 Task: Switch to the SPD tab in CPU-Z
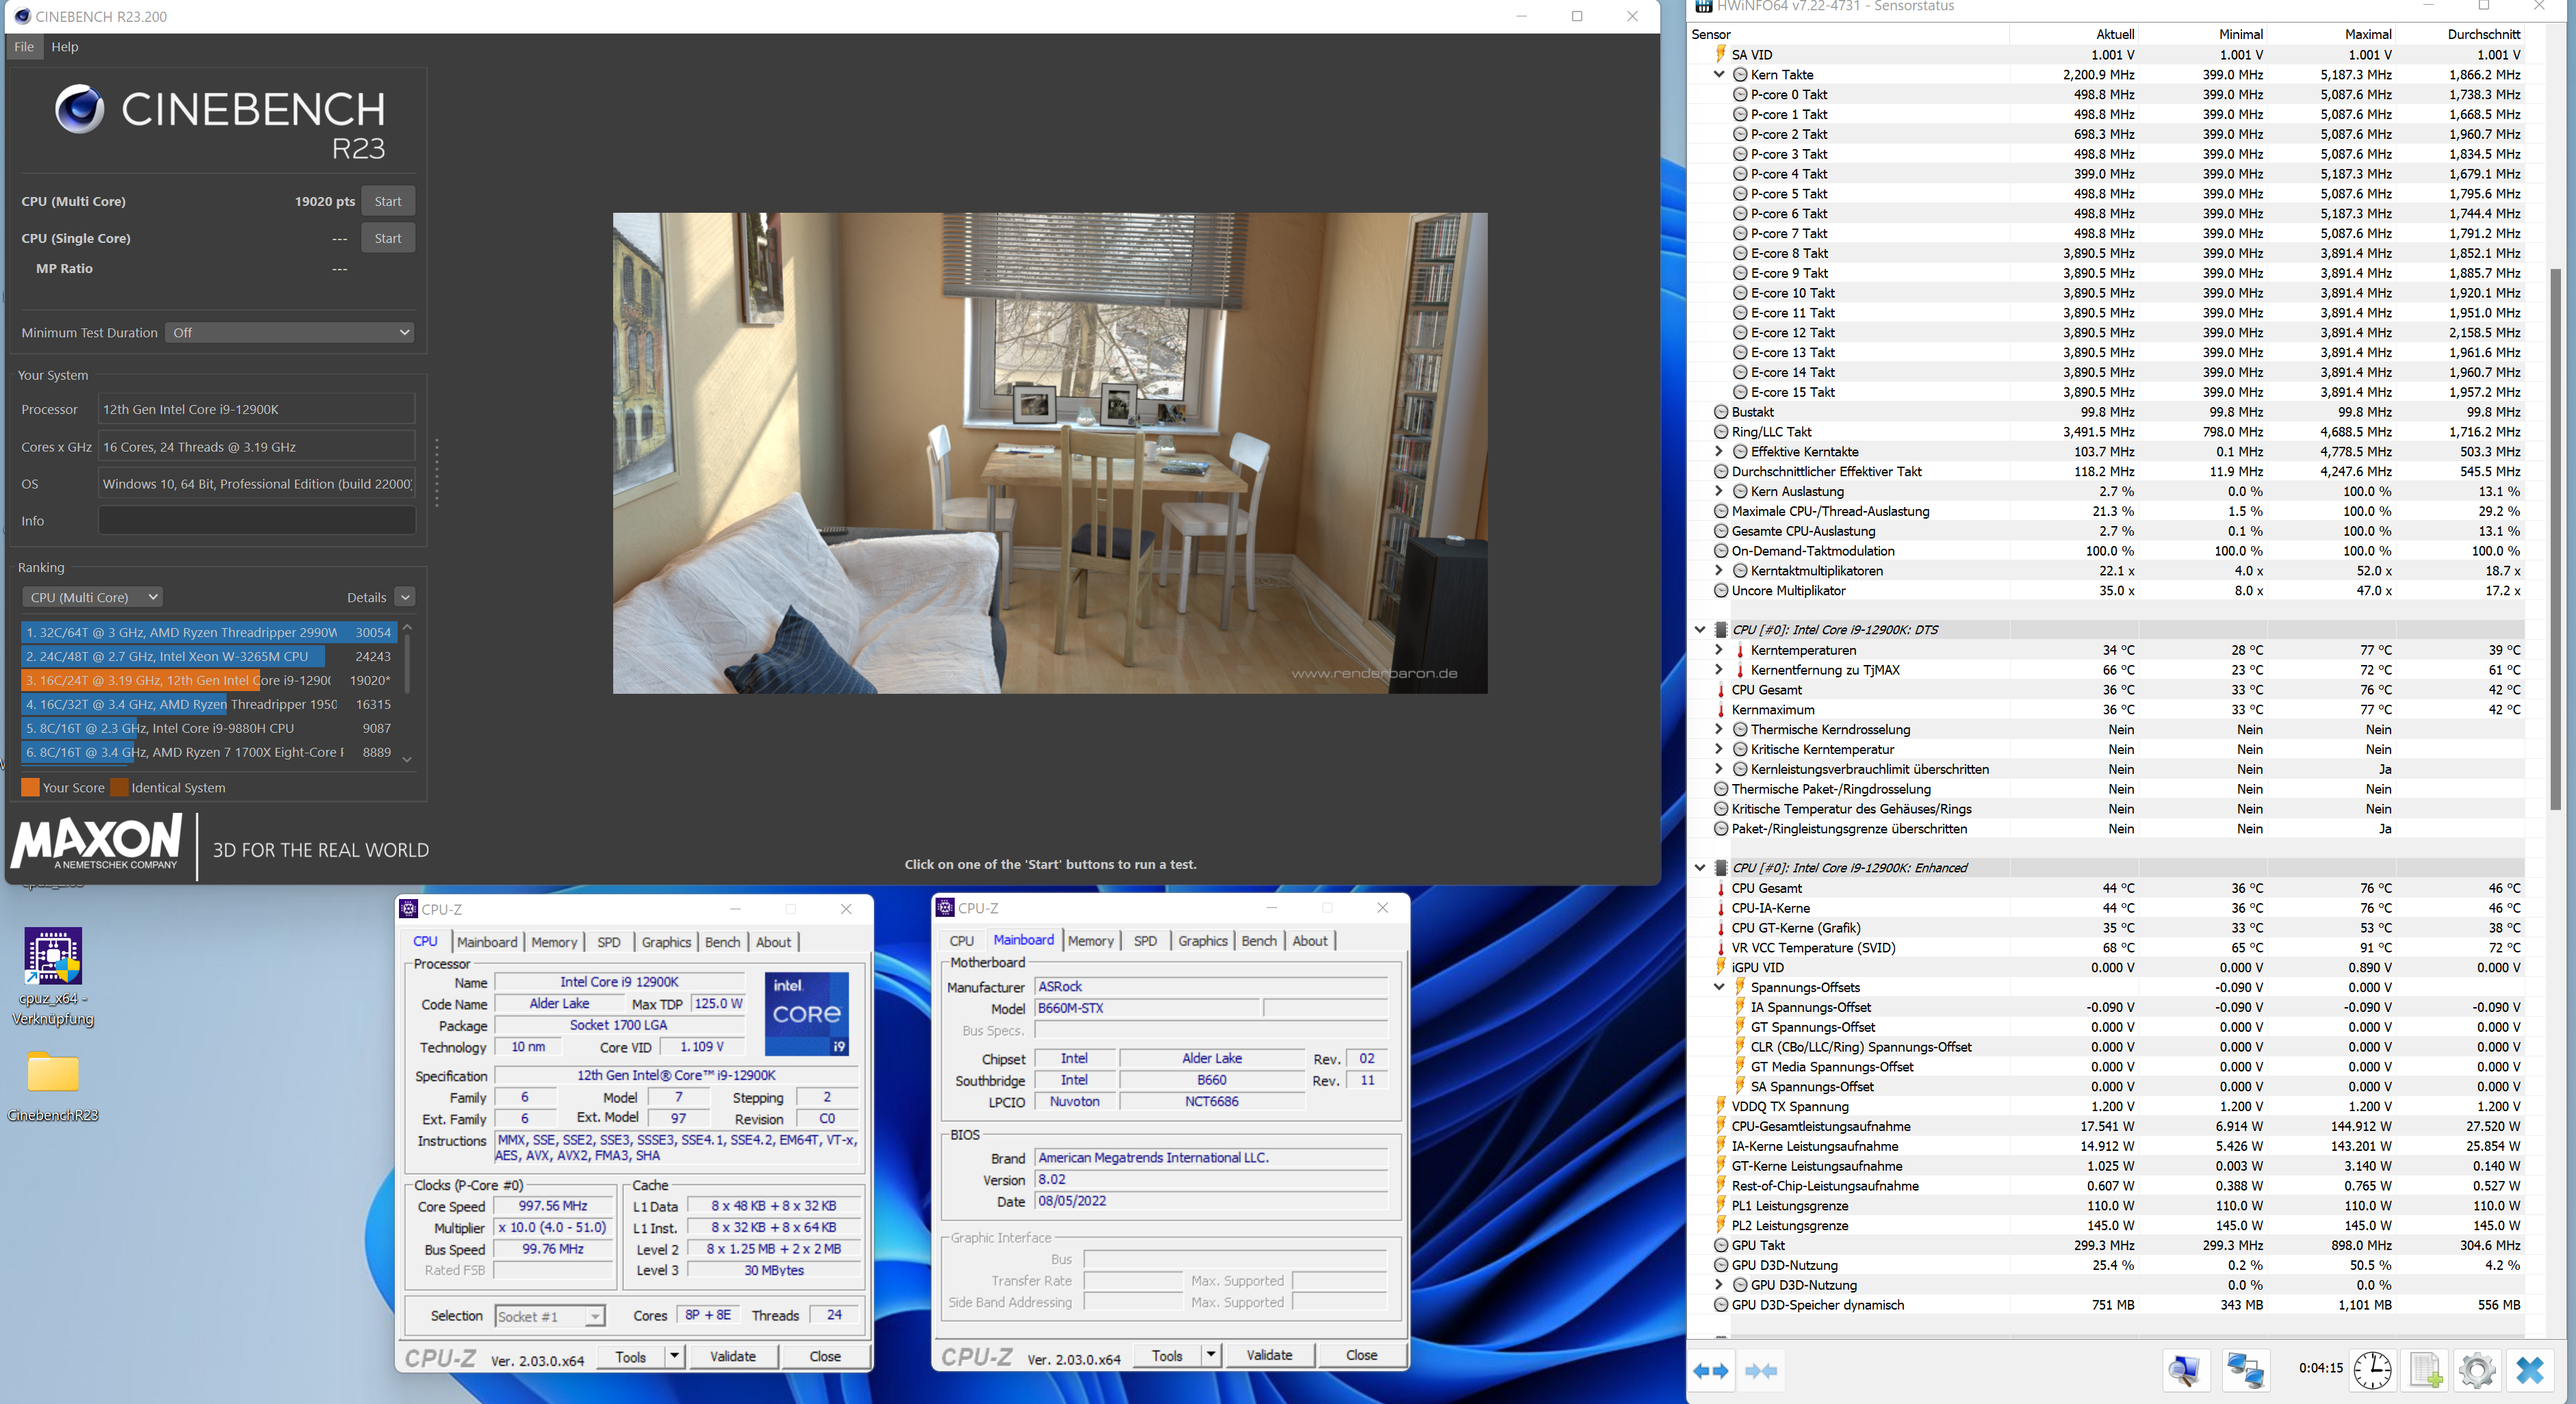609,941
